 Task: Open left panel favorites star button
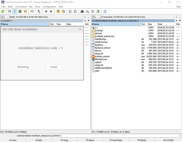[85, 20]
